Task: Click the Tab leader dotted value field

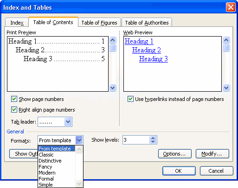Action: 51,122
